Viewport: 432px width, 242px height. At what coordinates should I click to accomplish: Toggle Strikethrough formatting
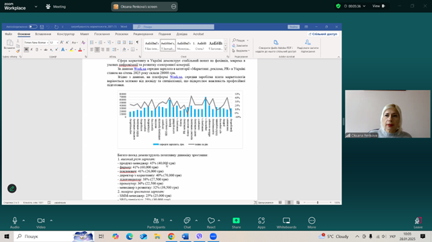[46, 50]
